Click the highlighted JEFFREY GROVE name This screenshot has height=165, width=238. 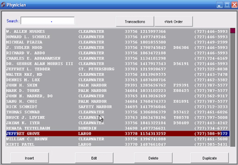tap(23, 133)
